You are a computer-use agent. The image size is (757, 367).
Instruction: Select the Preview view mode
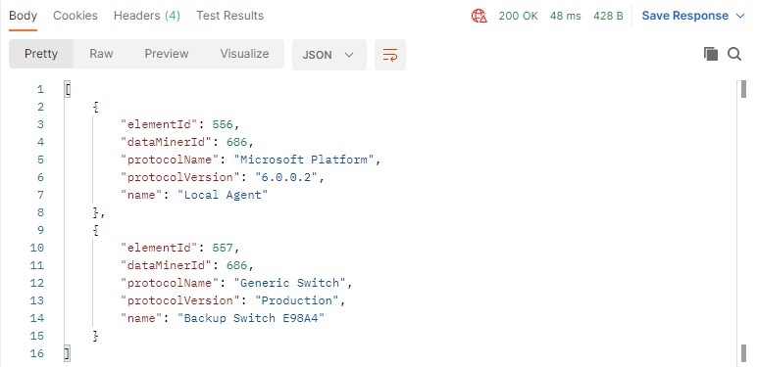[167, 54]
